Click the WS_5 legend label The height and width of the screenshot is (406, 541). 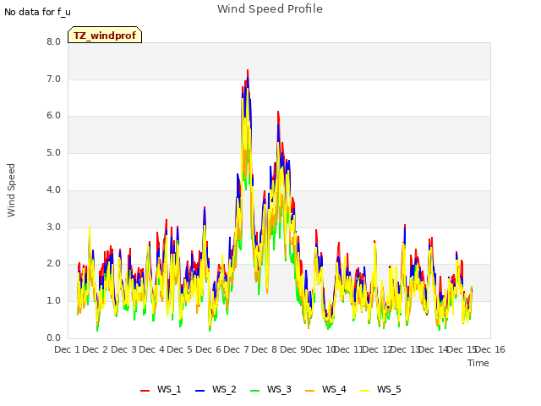pos(389,389)
